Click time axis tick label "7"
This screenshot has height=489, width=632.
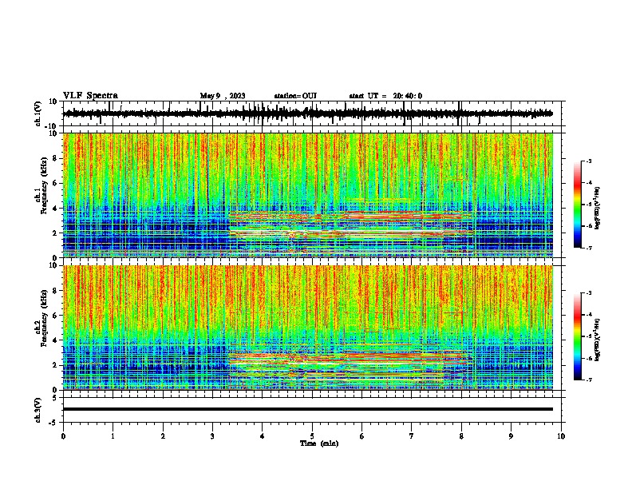[412, 436]
